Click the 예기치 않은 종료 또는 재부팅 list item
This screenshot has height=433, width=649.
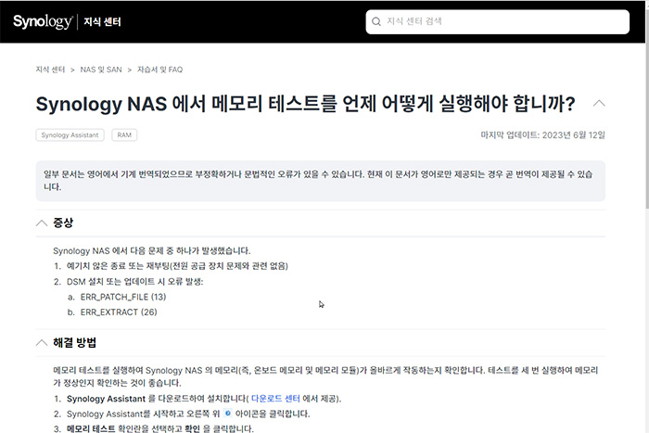coord(177,266)
